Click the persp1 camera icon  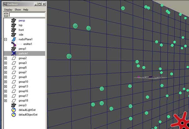point(14,49)
